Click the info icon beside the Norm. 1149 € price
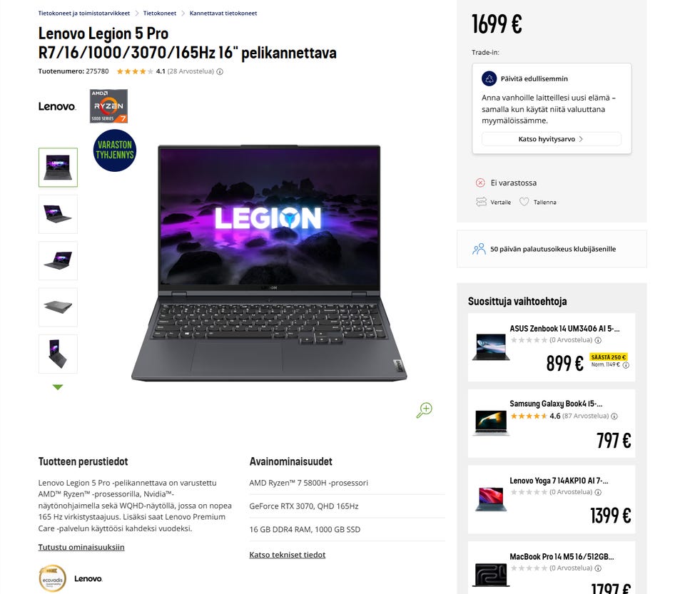Image resolution: width=685 pixels, height=594 pixels. click(626, 365)
